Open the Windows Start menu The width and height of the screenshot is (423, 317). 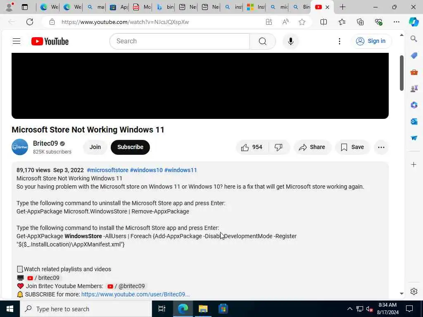(10, 309)
